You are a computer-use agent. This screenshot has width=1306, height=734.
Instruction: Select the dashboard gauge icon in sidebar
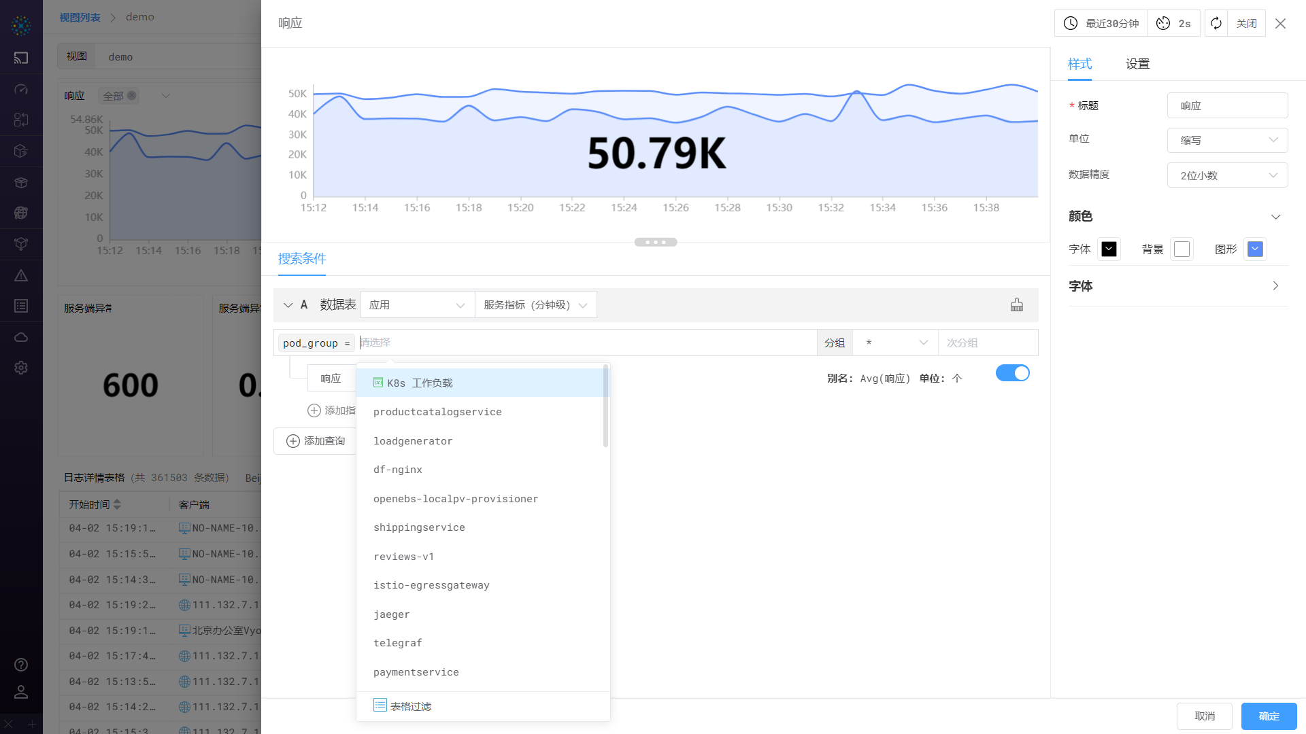[x=21, y=89]
